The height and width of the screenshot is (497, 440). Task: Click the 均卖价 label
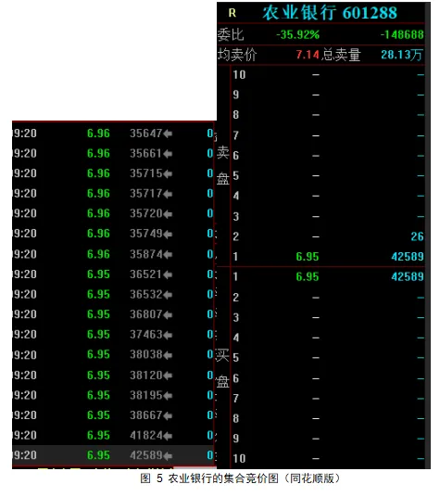click(237, 55)
